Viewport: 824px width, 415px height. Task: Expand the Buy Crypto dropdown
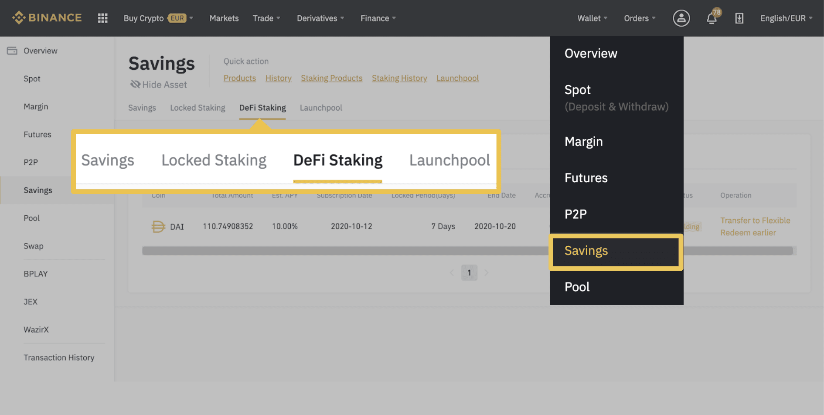coord(158,18)
